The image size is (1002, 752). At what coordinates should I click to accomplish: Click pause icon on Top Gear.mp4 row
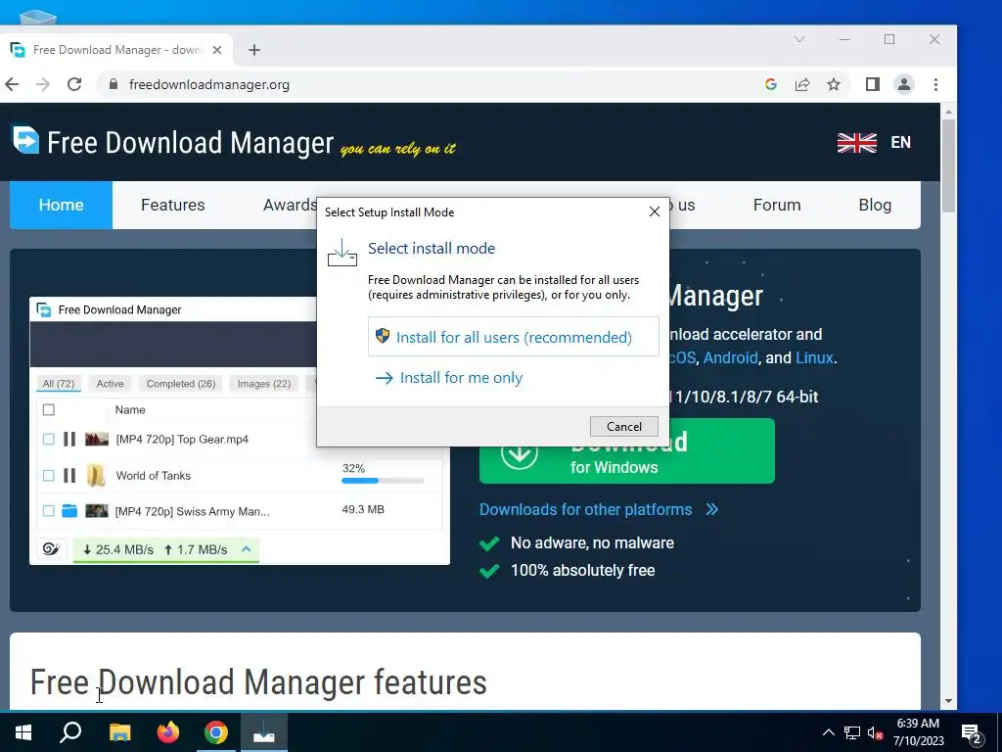(69, 440)
